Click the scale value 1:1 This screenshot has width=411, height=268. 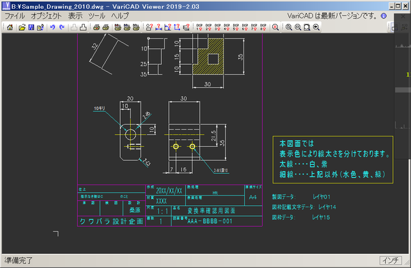(x=162, y=211)
